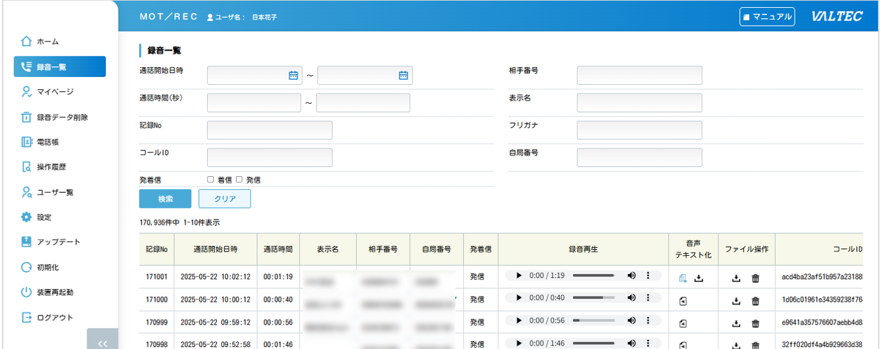
Task: Open the end date calendar picker
Action: [404, 76]
